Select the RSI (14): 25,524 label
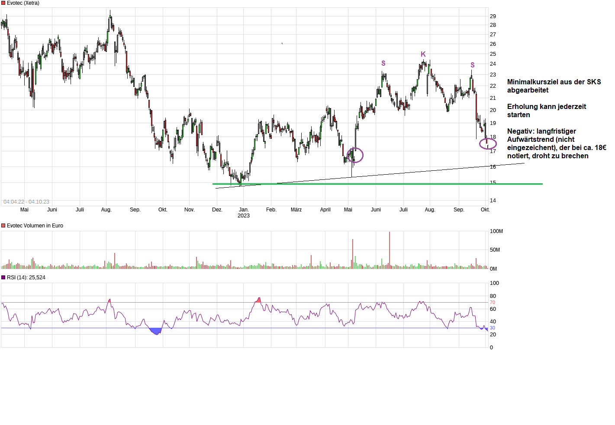 [26, 278]
